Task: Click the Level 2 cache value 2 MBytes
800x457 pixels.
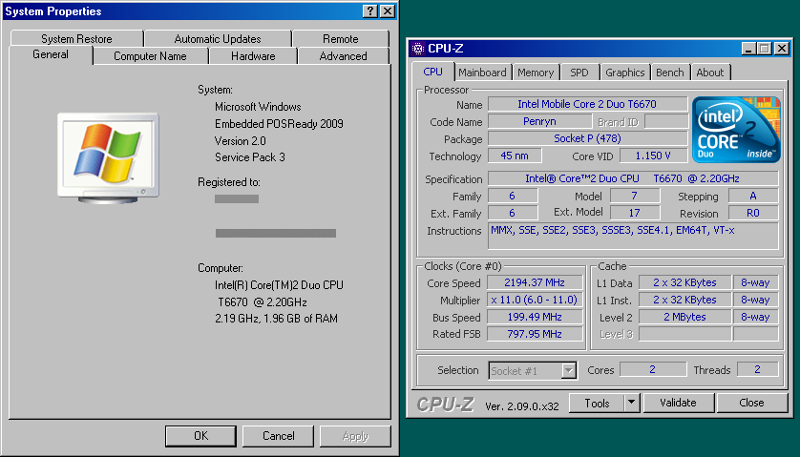Action: tap(684, 317)
